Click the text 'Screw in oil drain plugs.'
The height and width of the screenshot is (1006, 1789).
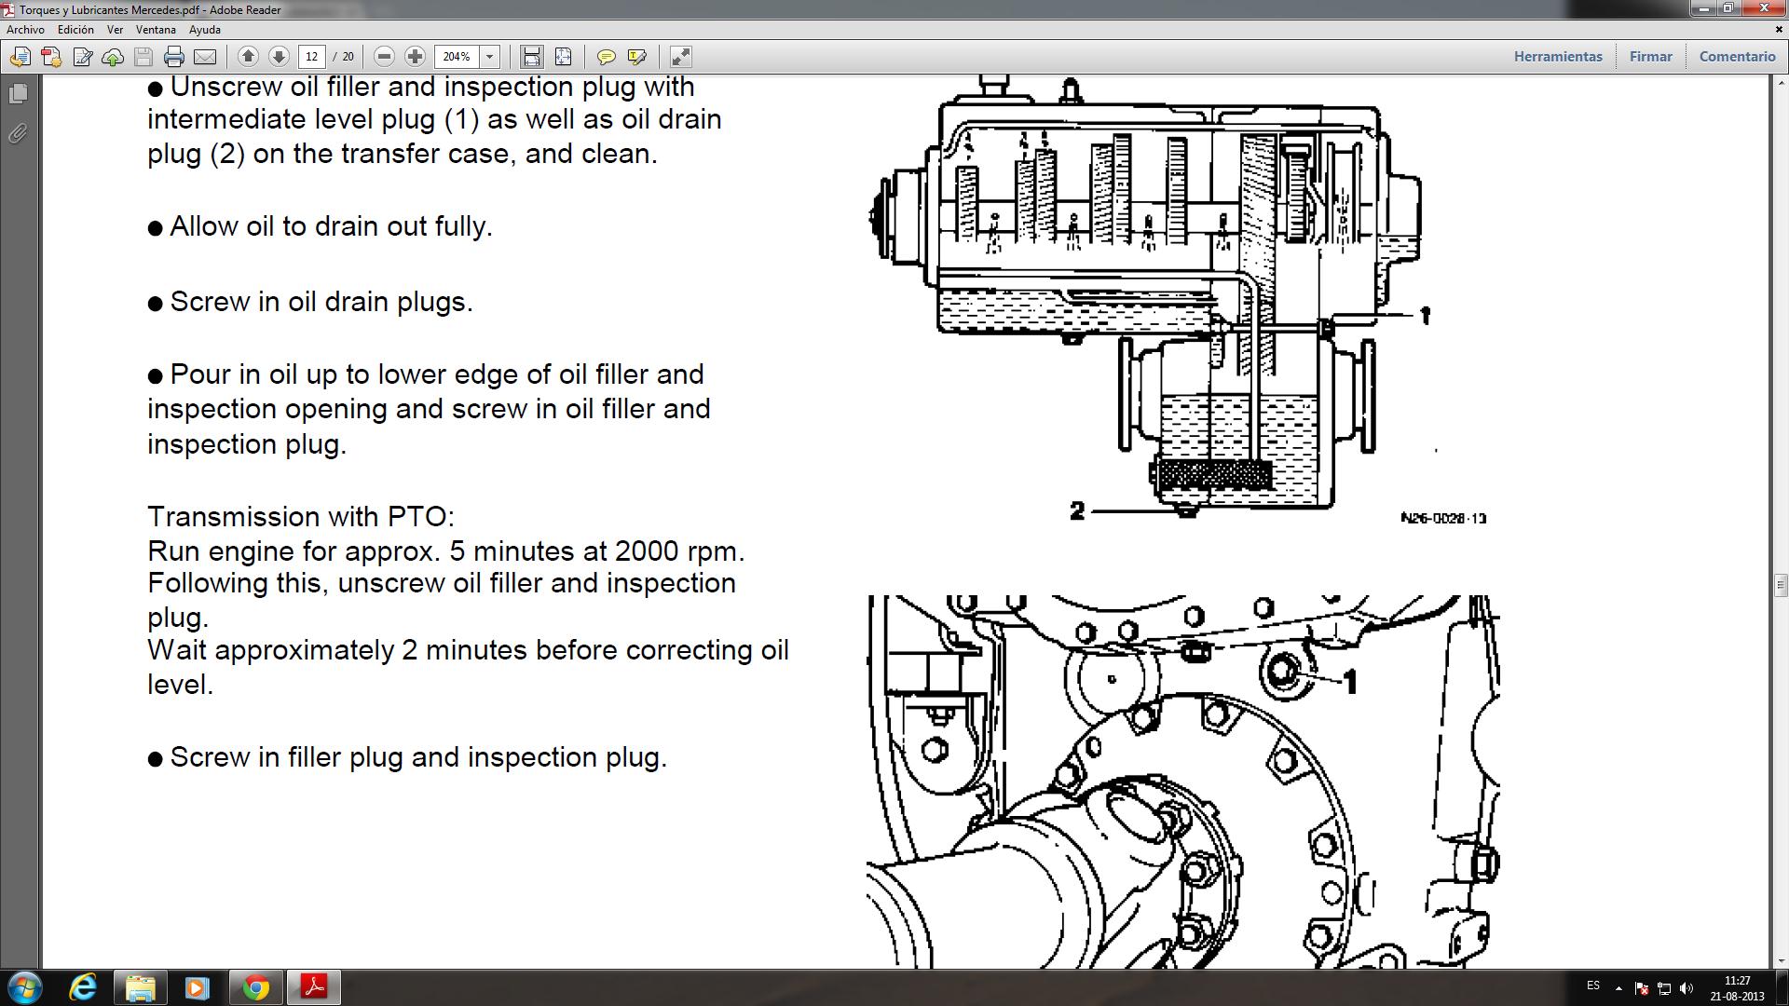[321, 303]
